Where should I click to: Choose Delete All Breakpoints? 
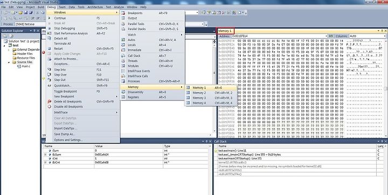(83, 101)
